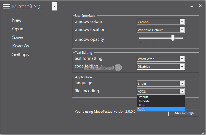Open the text formatting Word Wrap dropdown

coord(161,59)
